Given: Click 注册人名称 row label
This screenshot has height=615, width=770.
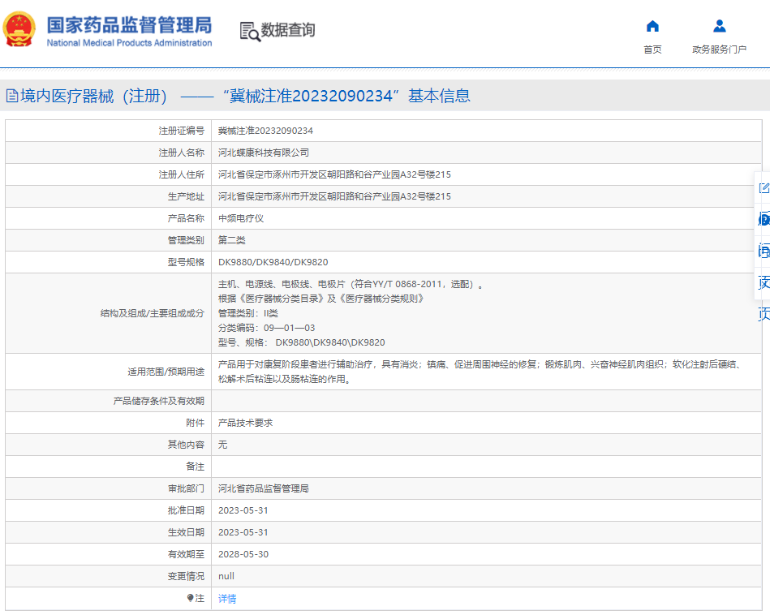Looking at the screenshot, I should click(x=181, y=153).
